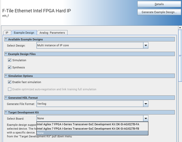Collapse the Available Example Designs section
The image size is (182, 142).
pyautogui.click(x=6, y=39)
